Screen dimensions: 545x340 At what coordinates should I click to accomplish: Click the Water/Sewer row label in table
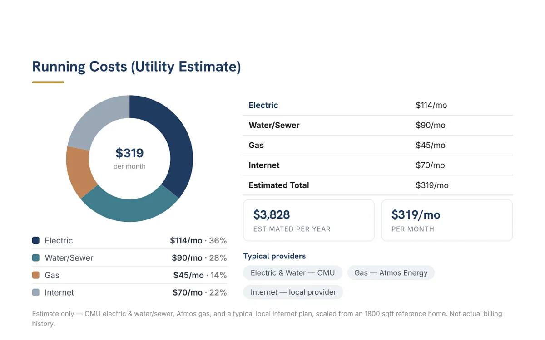pyautogui.click(x=274, y=125)
